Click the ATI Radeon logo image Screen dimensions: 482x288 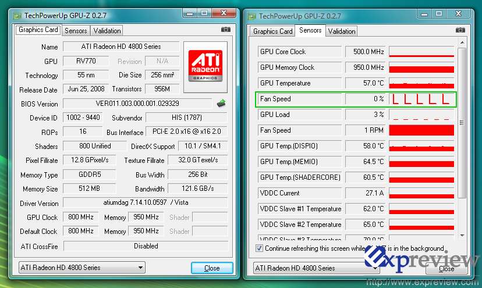205,67
